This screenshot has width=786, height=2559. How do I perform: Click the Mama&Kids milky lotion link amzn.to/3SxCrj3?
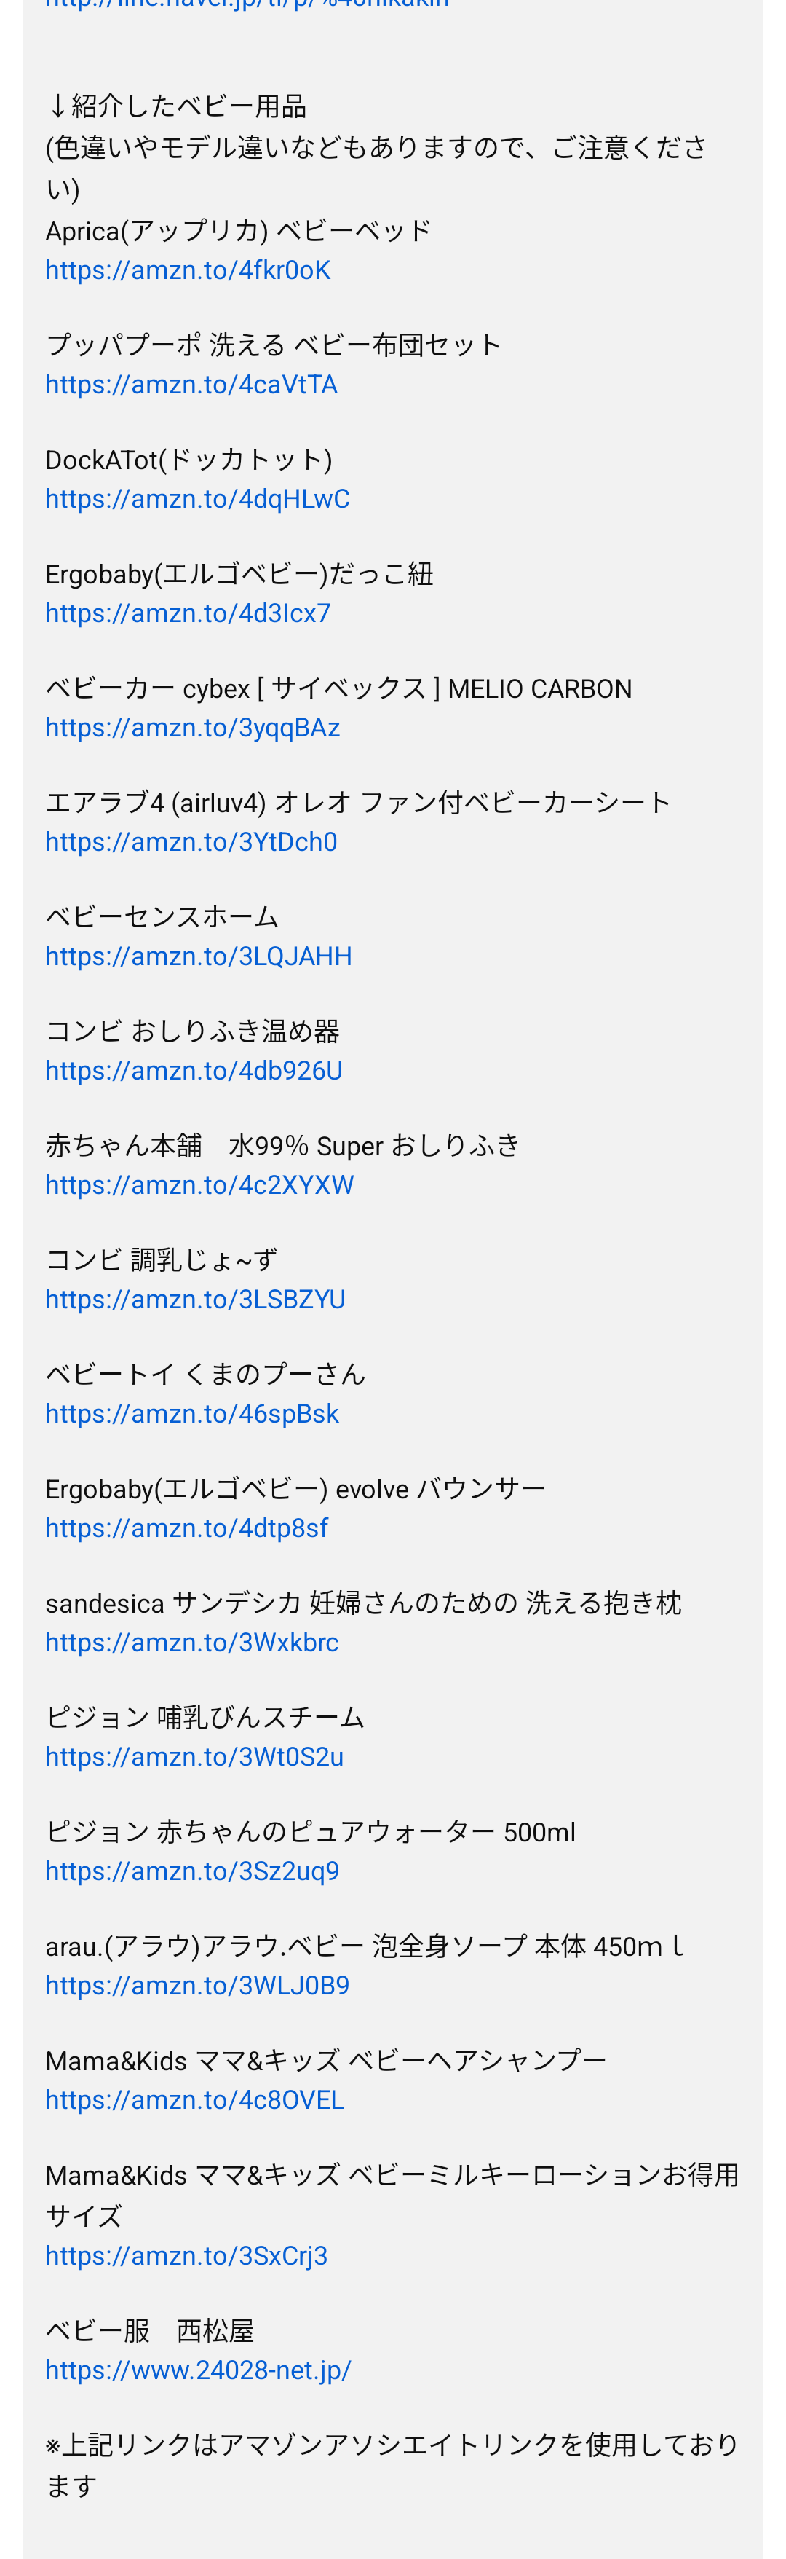click(186, 2255)
